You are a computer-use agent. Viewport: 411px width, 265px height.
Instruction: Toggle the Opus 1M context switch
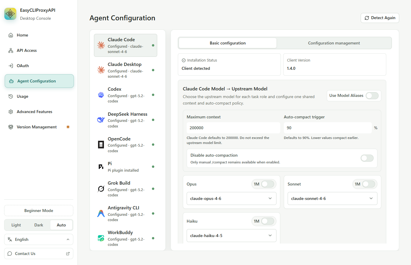[268, 184]
